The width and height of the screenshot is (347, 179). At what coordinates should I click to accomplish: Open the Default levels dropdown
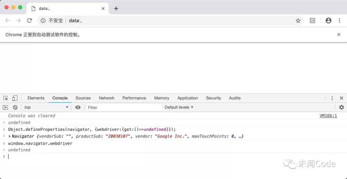point(179,107)
